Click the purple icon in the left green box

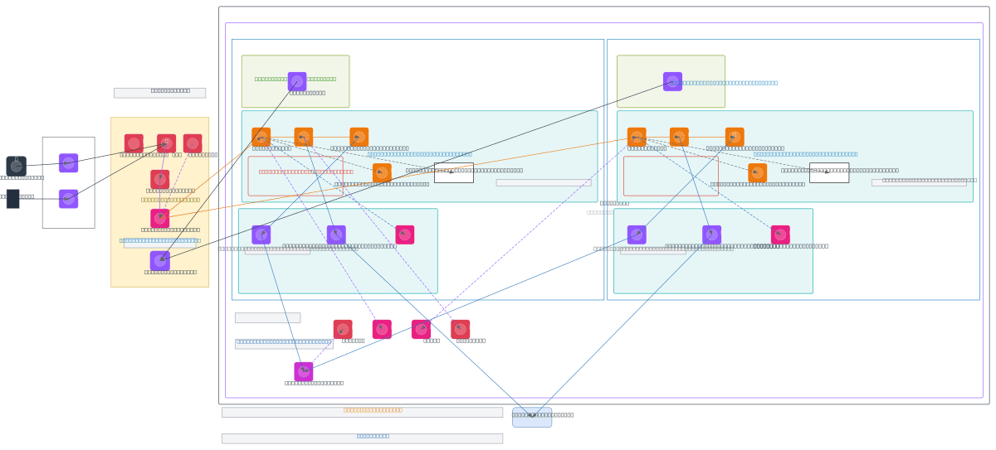point(297,81)
